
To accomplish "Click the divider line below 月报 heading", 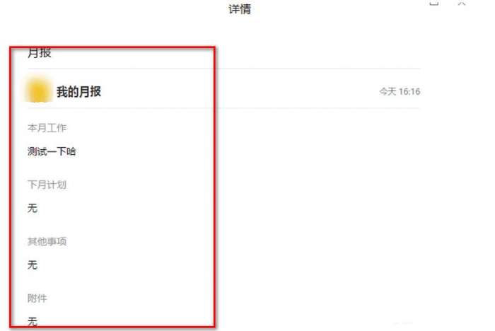I will tap(224, 68).
